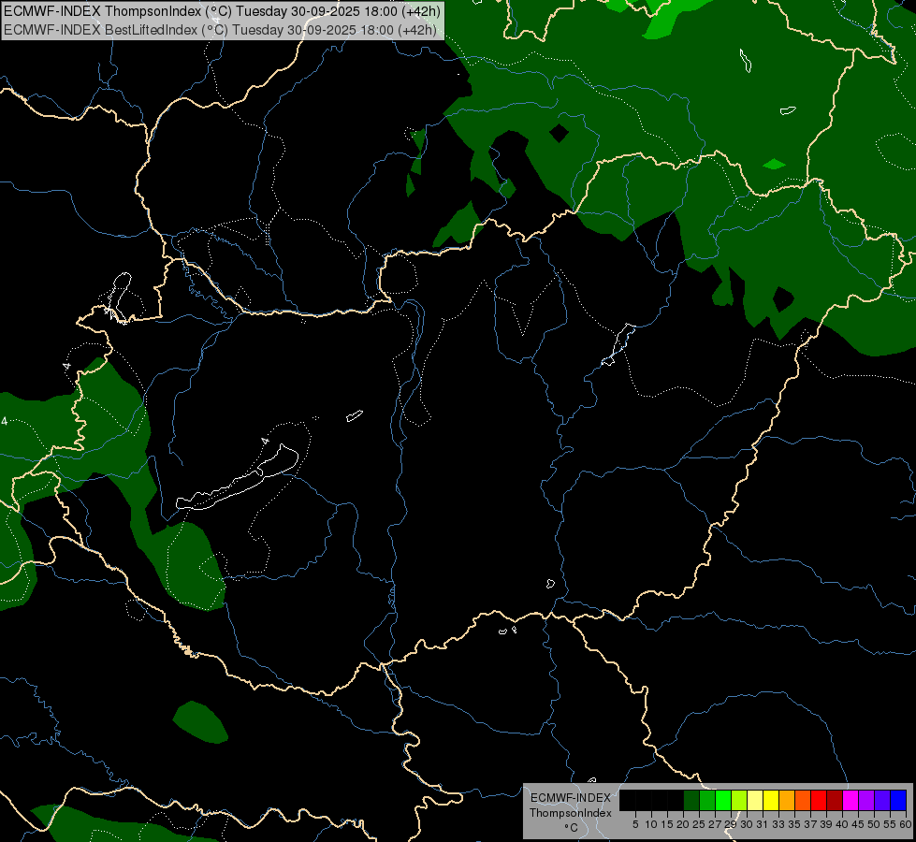Image resolution: width=916 pixels, height=842 pixels.
Task: Select the yellow-green 29–30 legend swatch
Action: point(739,800)
